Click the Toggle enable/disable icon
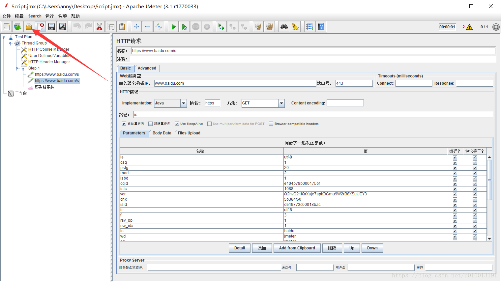 click(x=159, y=27)
